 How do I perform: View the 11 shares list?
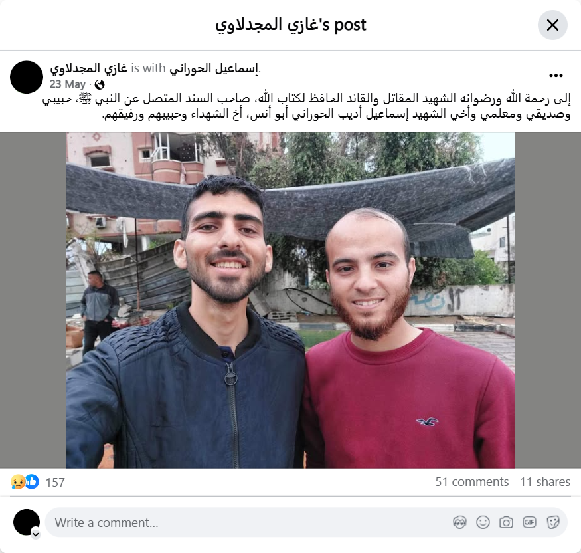pos(544,482)
